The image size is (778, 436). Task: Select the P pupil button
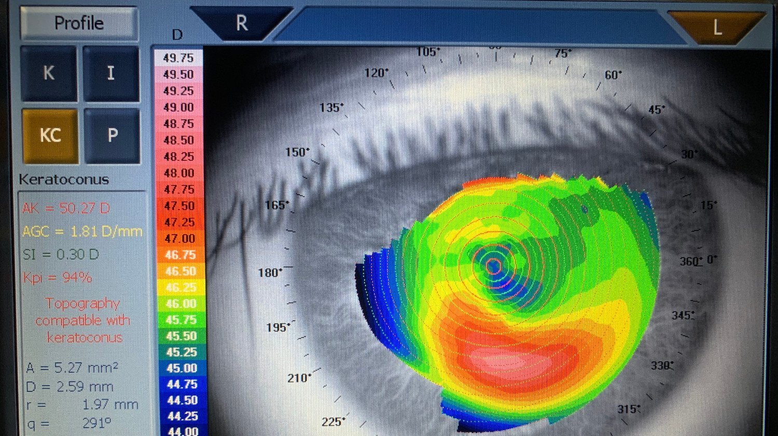pos(112,135)
